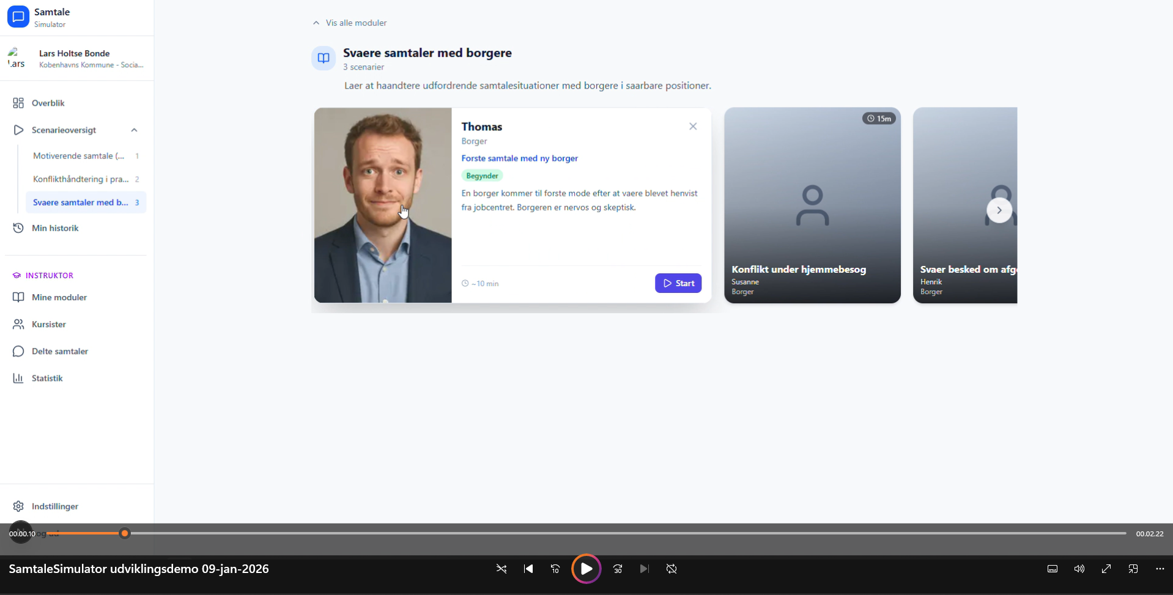The image size is (1173, 595).
Task: Collapse the Scenarieoversigt sidebar section
Action: pyautogui.click(x=134, y=130)
